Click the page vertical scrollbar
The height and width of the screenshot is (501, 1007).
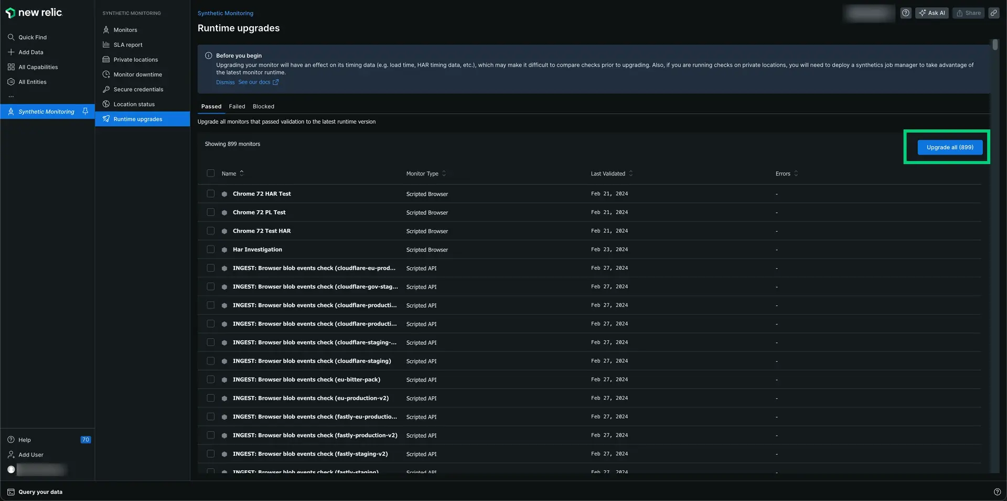[994, 45]
